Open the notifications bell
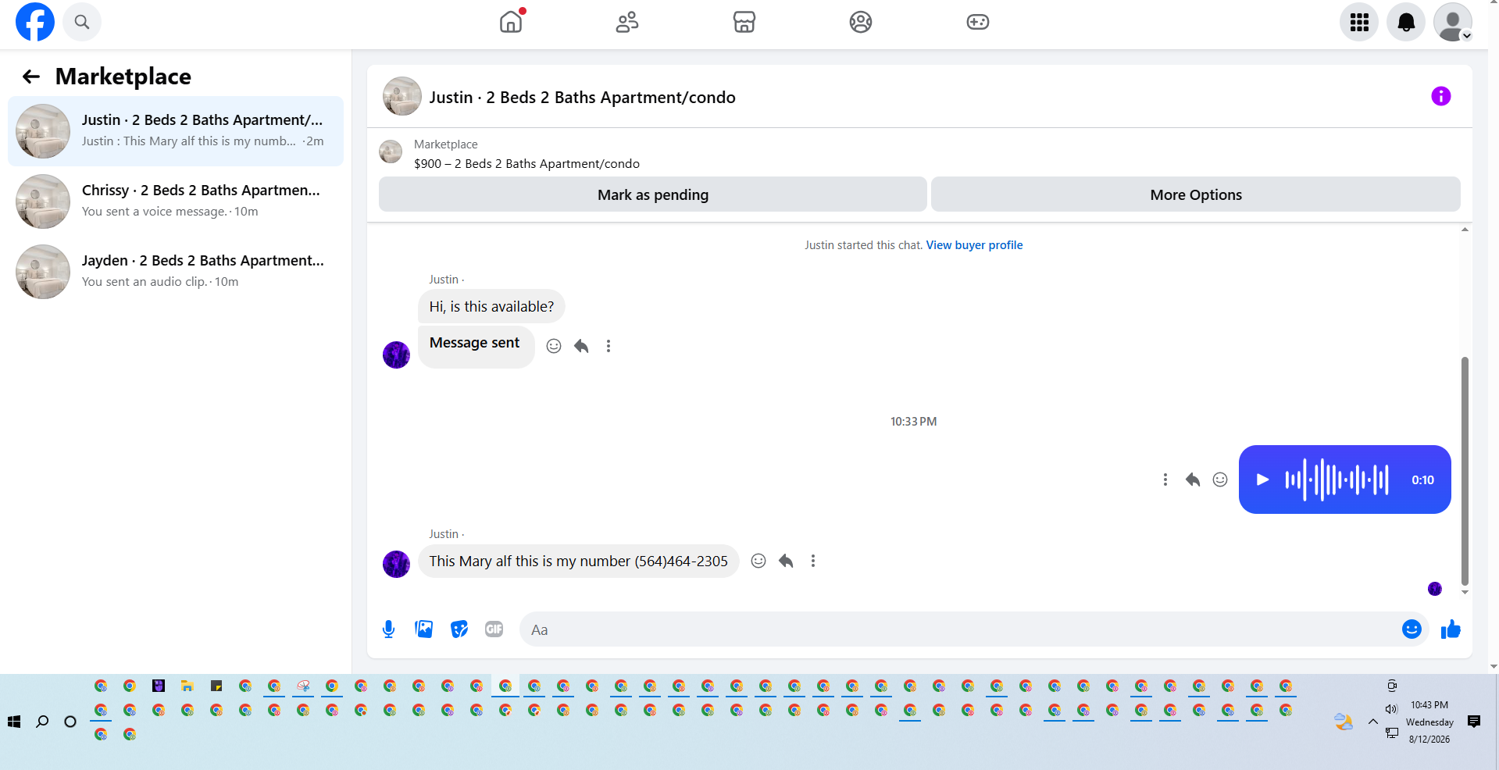This screenshot has width=1499, height=770. point(1406,22)
